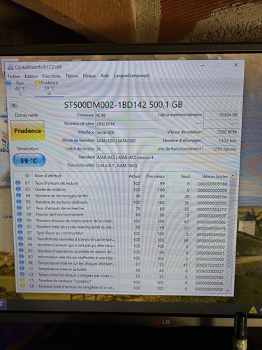262x350 pixels.
Task: Click the yellow Prudence health status button
Action: (28, 131)
